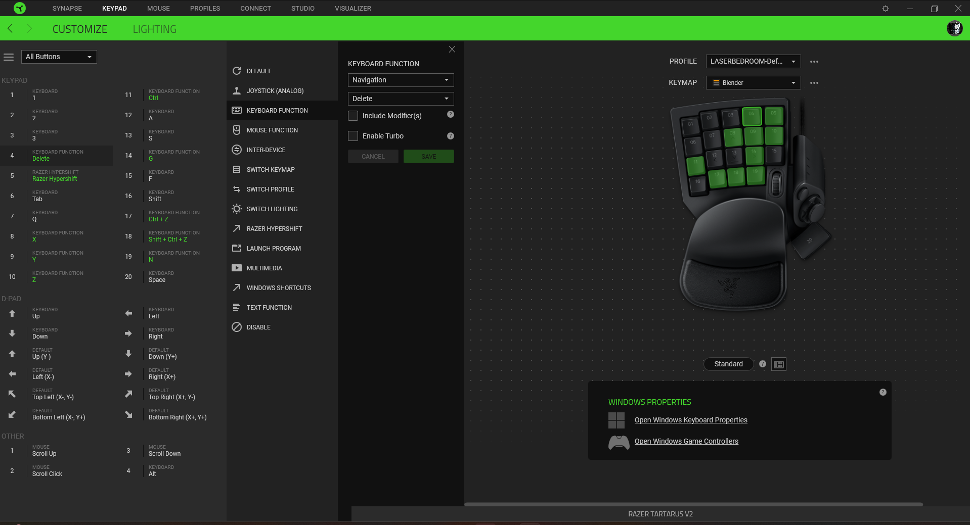Open the STUDIO tab
Screen dimensions: 970x525
[x=303, y=8]
